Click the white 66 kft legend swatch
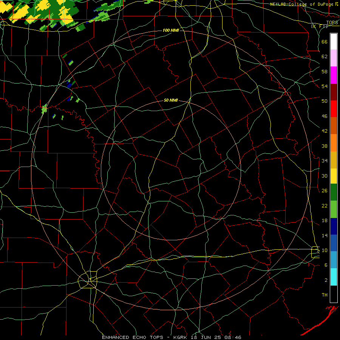Image resolution: width=340 pixels, height=340 pixels. tap(334, 42)
